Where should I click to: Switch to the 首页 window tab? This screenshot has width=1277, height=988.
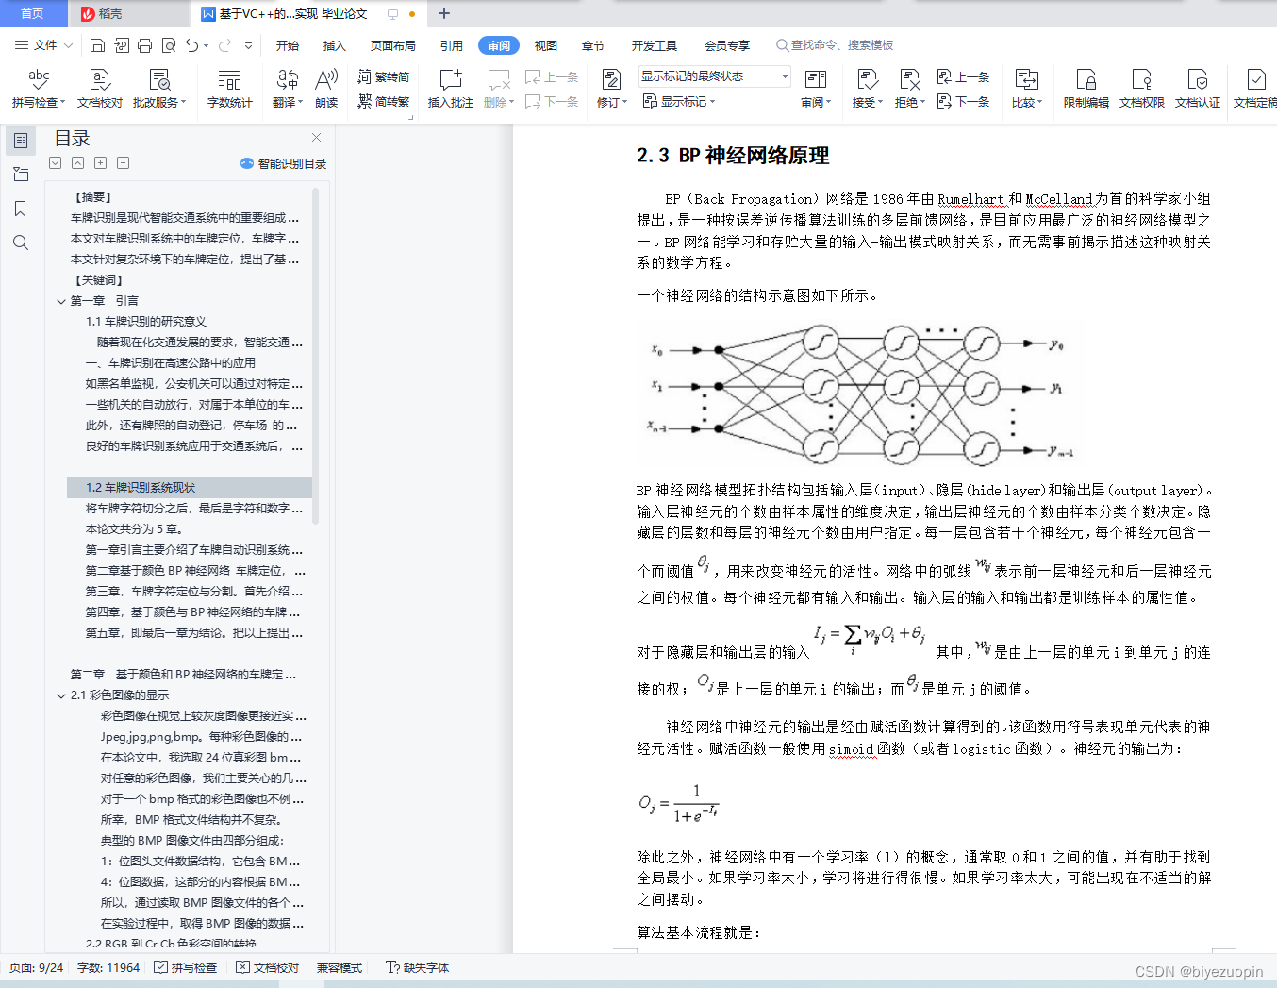33,13
